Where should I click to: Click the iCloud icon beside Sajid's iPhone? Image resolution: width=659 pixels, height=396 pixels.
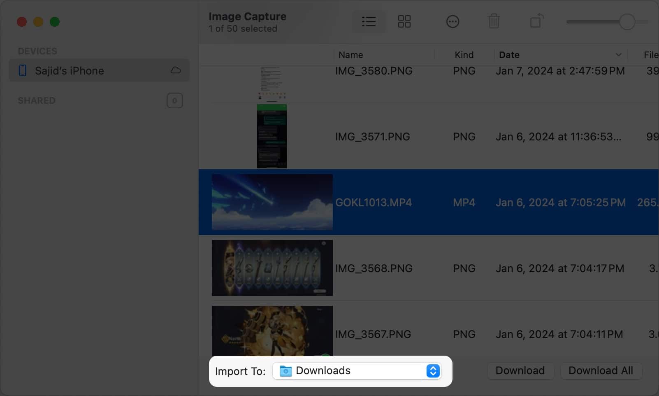coord(176,70)
